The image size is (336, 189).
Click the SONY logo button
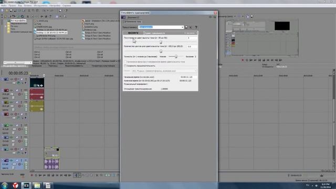tap(133, 33)
